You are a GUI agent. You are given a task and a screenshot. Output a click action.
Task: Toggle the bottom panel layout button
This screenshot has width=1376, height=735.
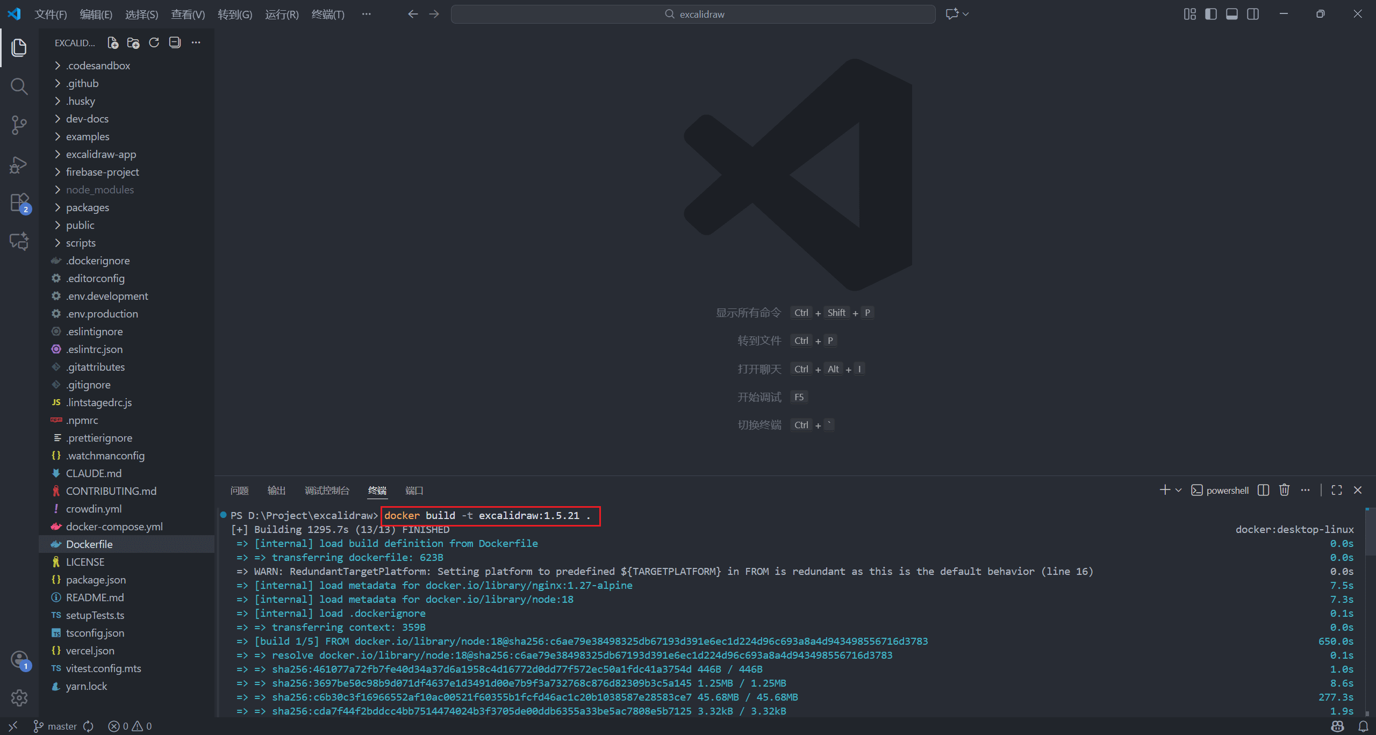pyautogui.click(x=1232, y=14)
